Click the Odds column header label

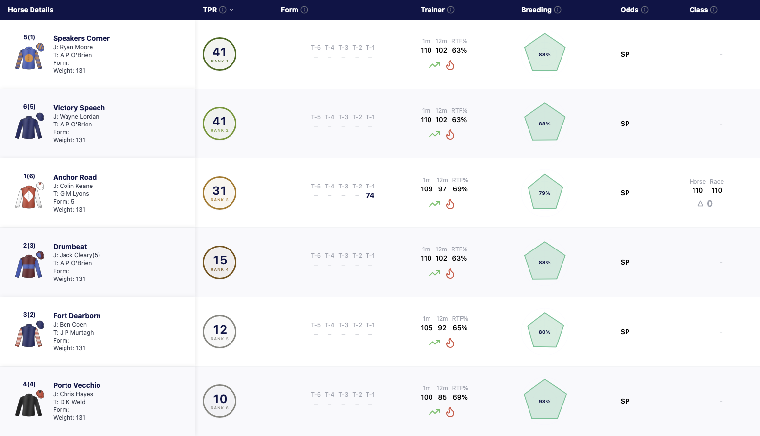[x=629, y=10]
